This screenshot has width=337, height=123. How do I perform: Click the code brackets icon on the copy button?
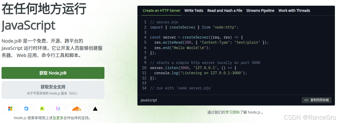click(306, 100)
